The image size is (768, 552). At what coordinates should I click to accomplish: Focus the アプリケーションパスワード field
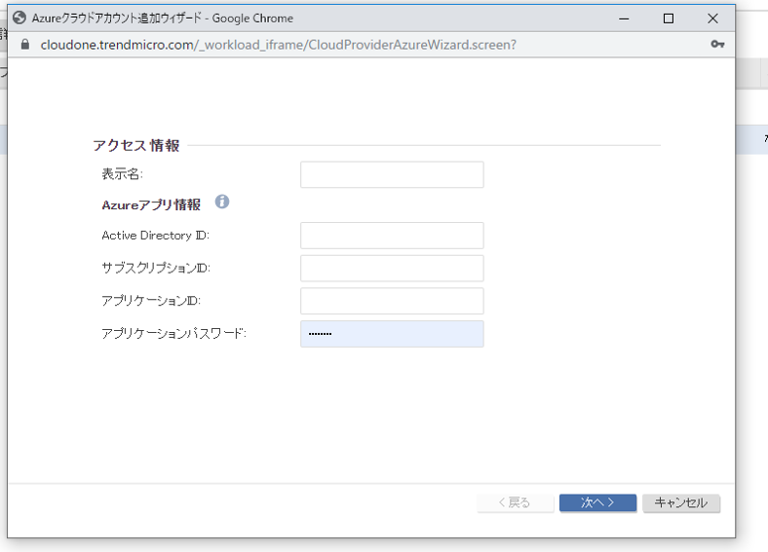coord(392,334)
